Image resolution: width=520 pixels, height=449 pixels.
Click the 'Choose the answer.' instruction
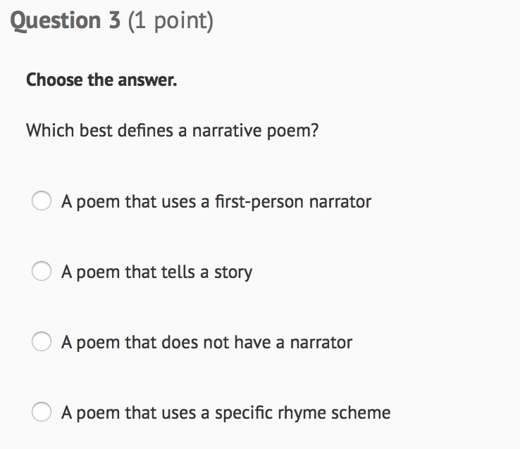pos(101,80)
